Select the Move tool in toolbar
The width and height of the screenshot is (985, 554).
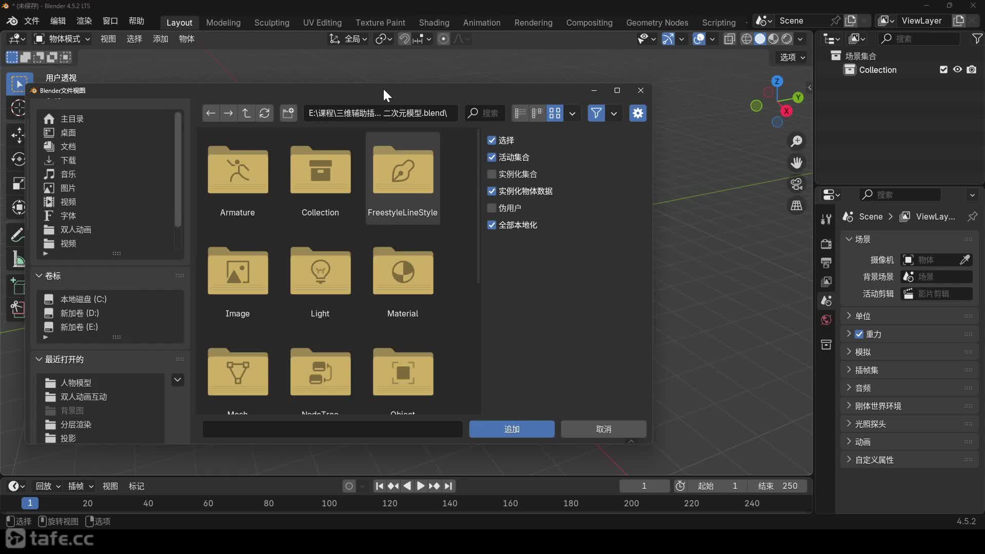(x=18, y=135)
